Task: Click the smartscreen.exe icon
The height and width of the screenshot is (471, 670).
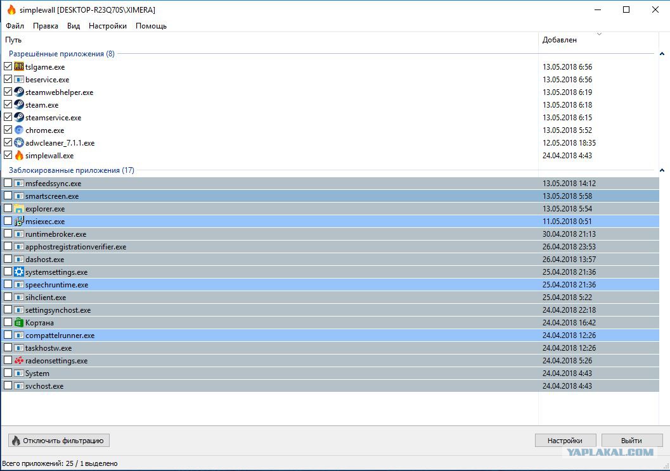Action: 19,196
